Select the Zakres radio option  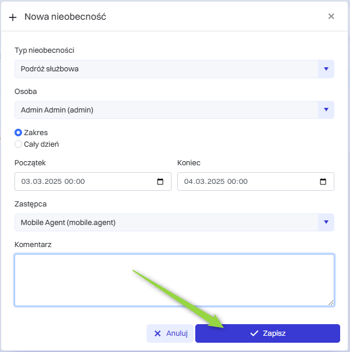point(19,132)
